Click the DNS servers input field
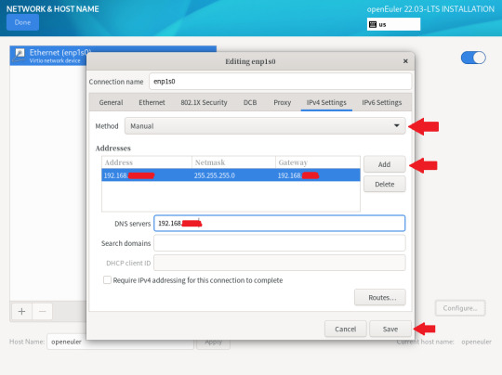 coord(279,223)
